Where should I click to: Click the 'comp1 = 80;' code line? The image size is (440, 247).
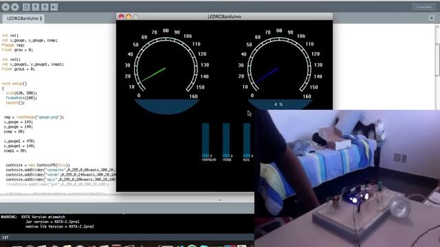[15, 151]
